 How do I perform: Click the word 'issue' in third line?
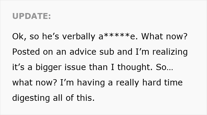point(75,67)
